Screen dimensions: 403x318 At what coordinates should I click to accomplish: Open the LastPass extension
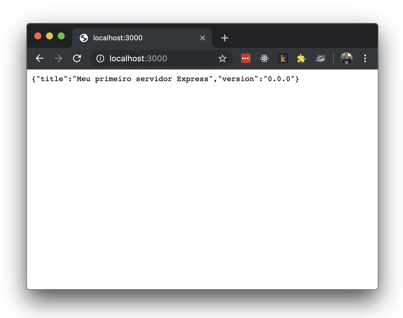(245, 58)
